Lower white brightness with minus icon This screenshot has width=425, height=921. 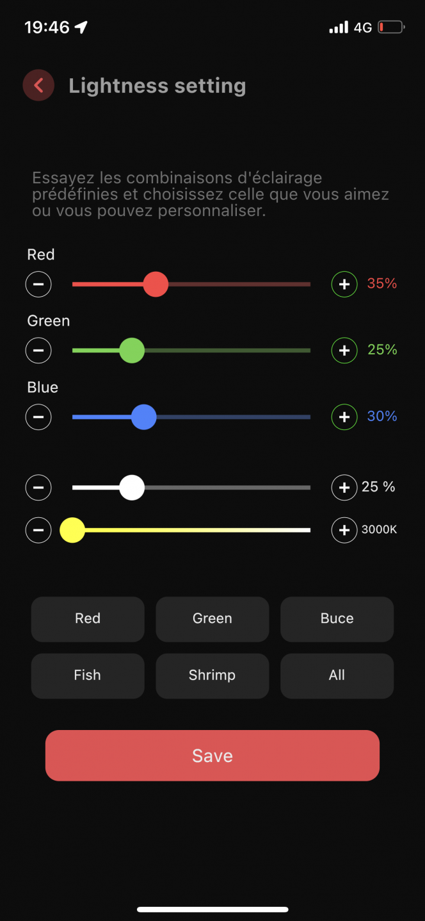(38, 488)
